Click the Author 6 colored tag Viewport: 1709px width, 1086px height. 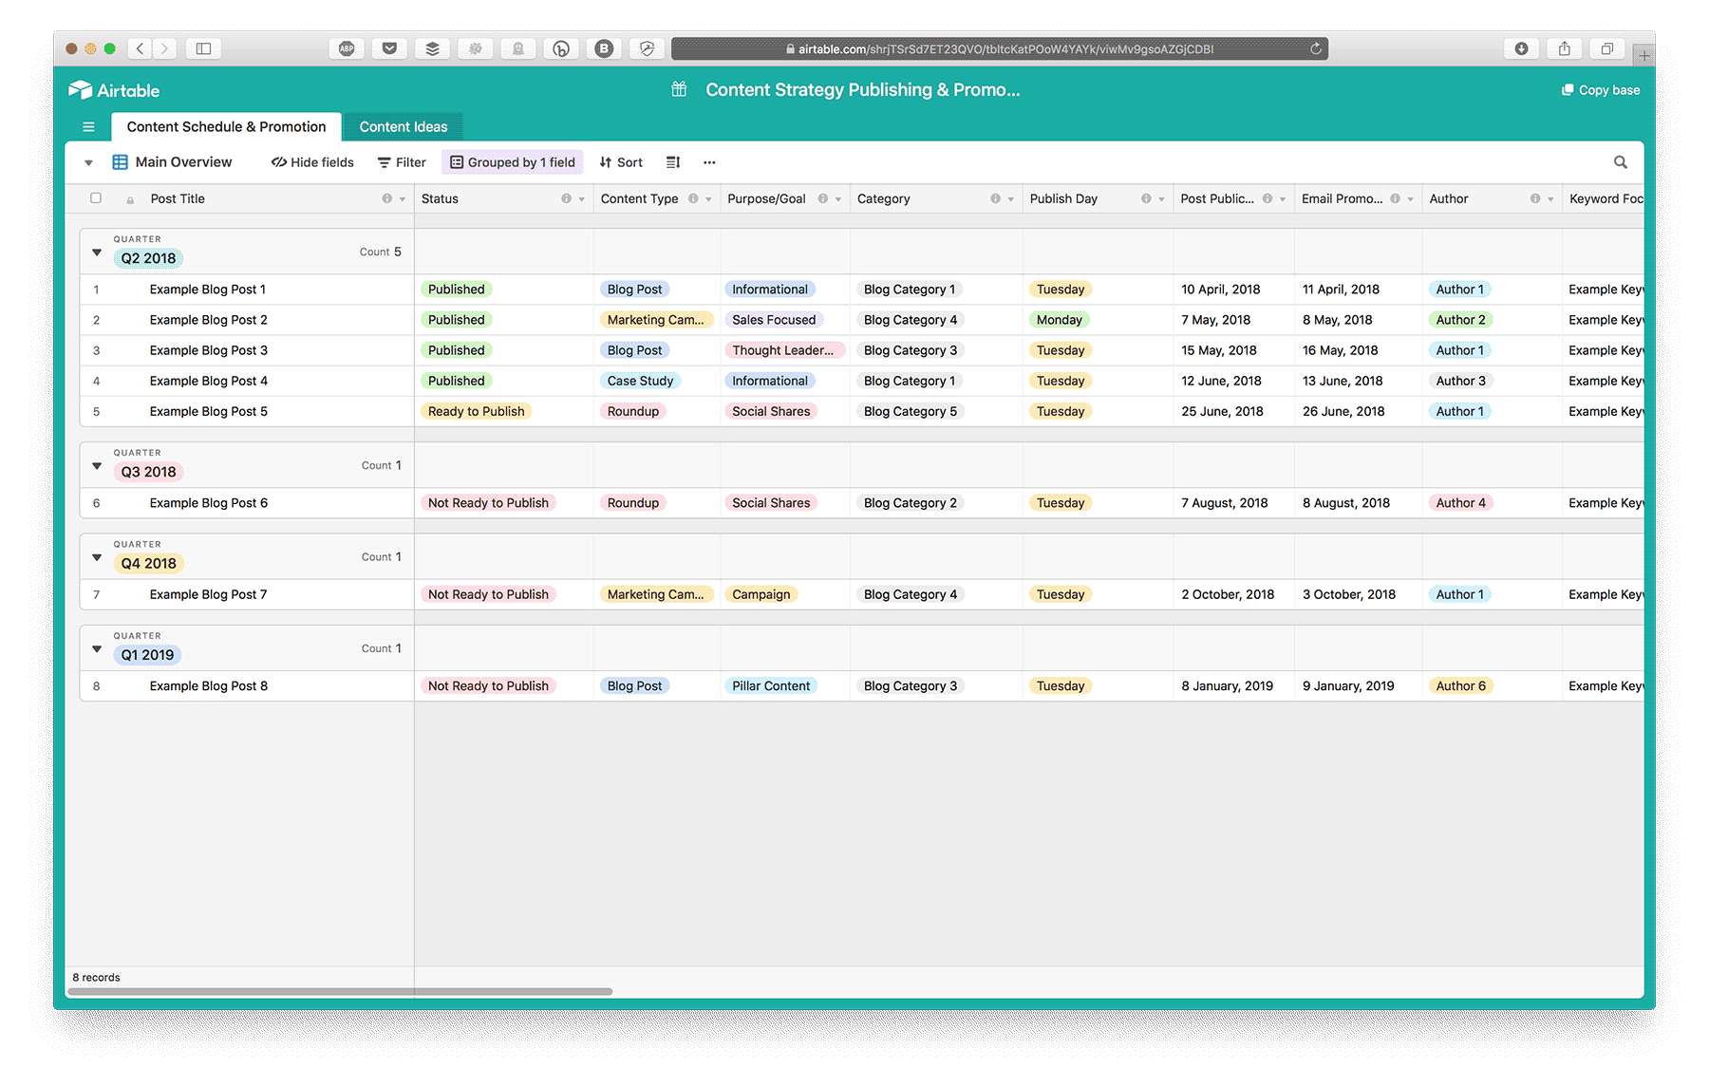tap(1460, 686)
